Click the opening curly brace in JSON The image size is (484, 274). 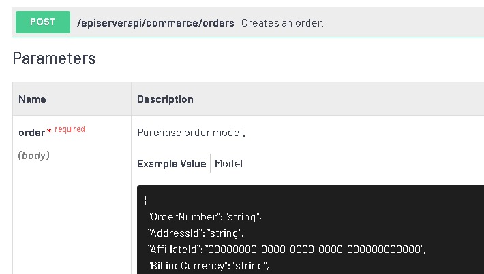pyautogui.click(x=146, y=201)
